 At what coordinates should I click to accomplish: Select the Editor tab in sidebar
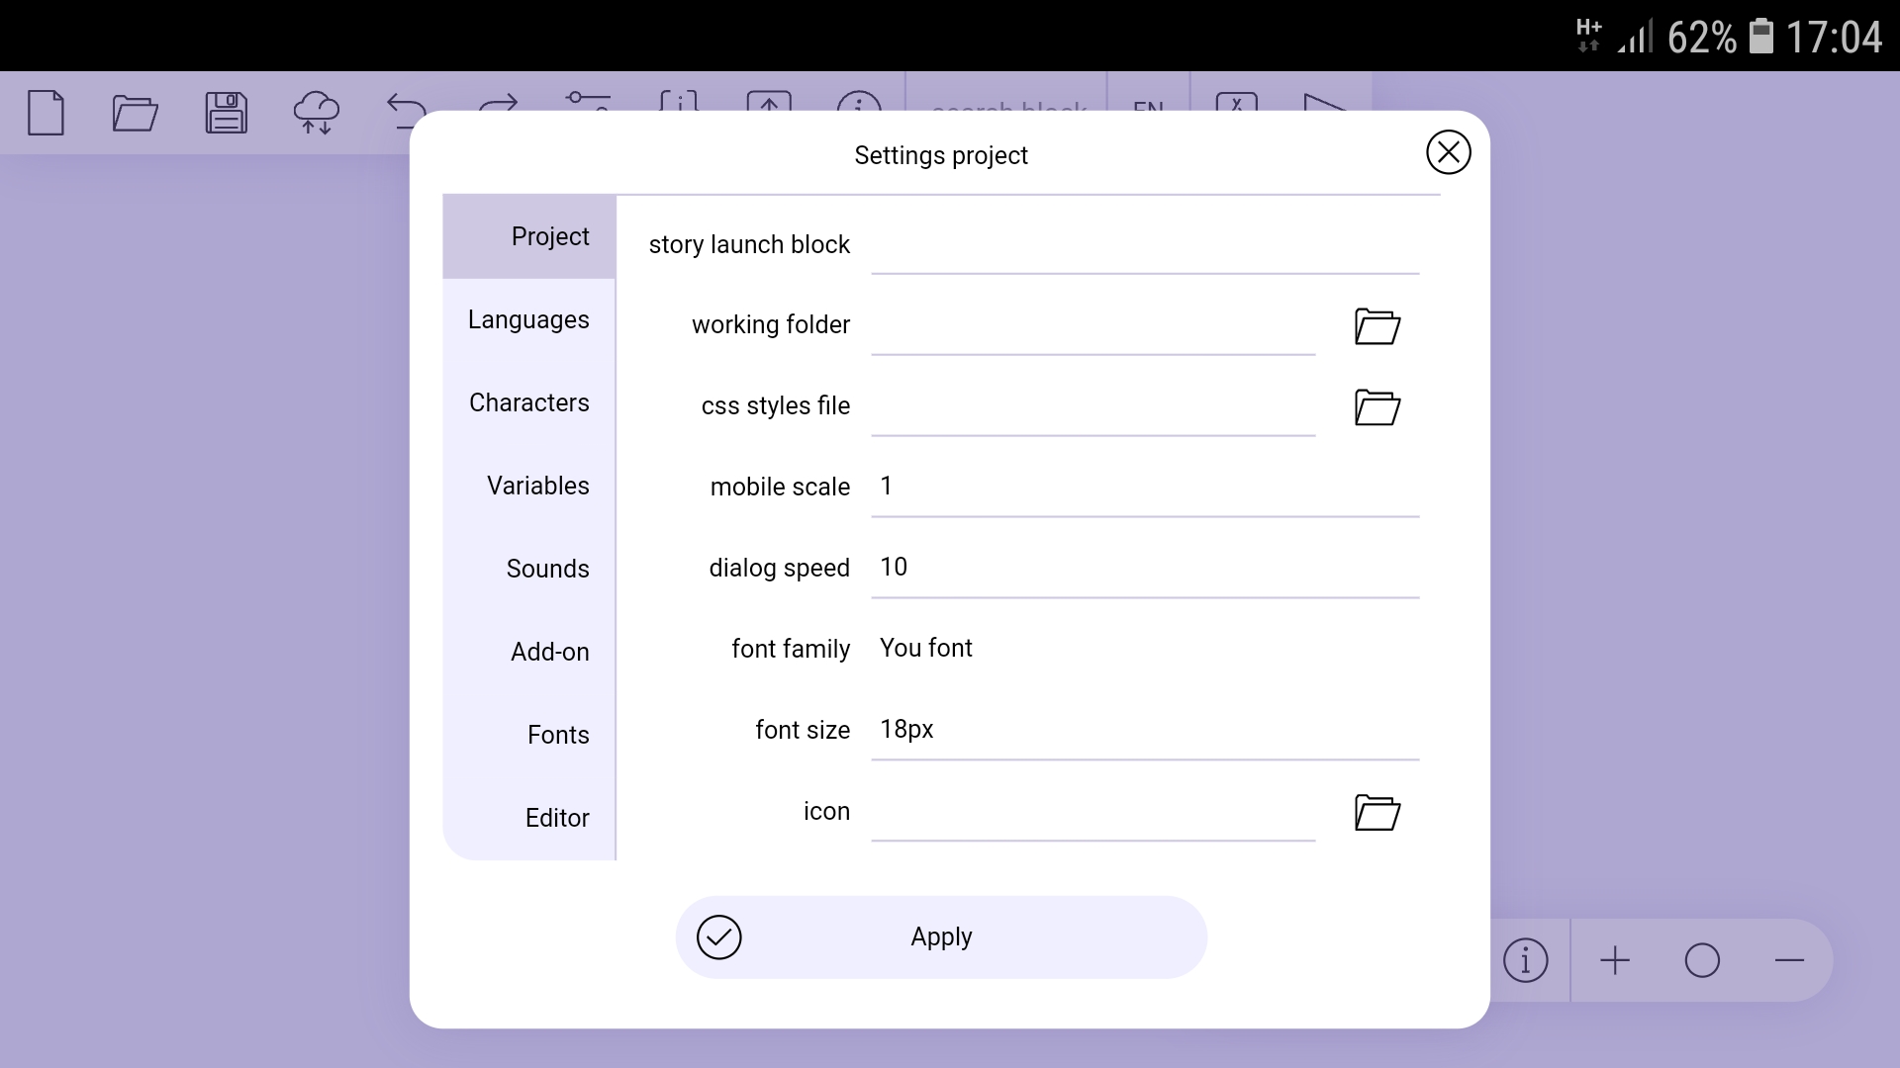tap(557, 818)
